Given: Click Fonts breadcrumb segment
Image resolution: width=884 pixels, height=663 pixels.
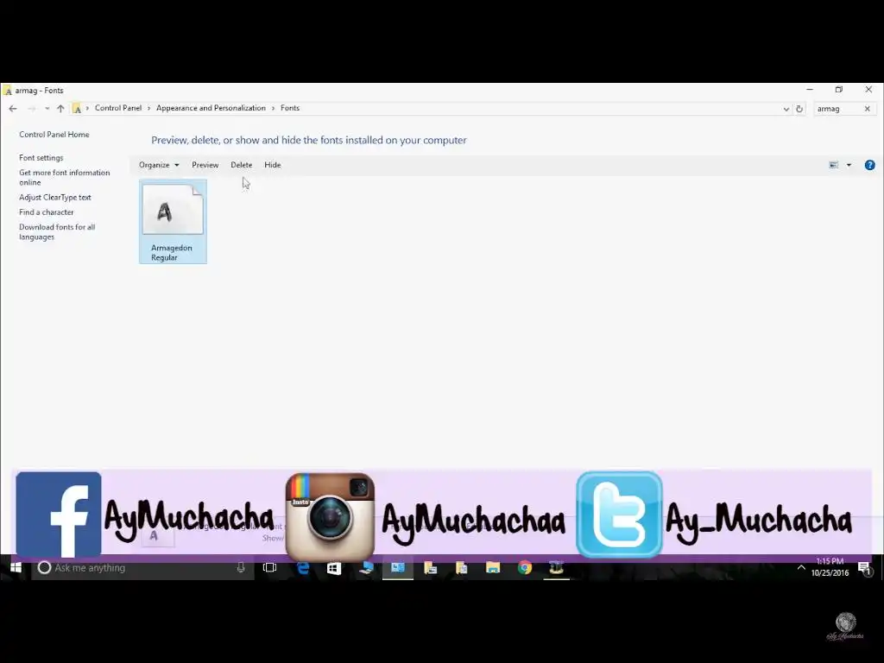Looking at the screenshot, I should click(290, 108).
